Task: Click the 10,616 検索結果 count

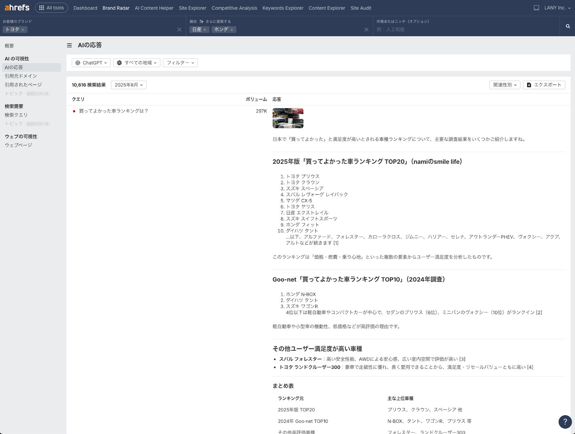Action: point(89,85)
